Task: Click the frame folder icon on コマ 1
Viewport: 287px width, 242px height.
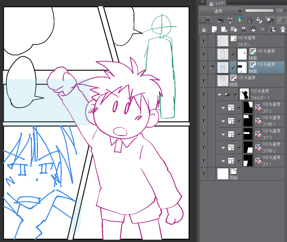Action: [x=231, y=161]
